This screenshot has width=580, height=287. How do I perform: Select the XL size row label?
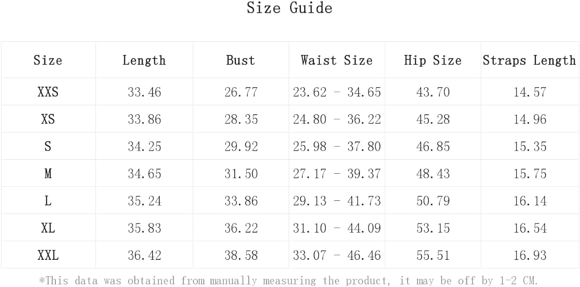pyautogui.click(x=48, y=228)
